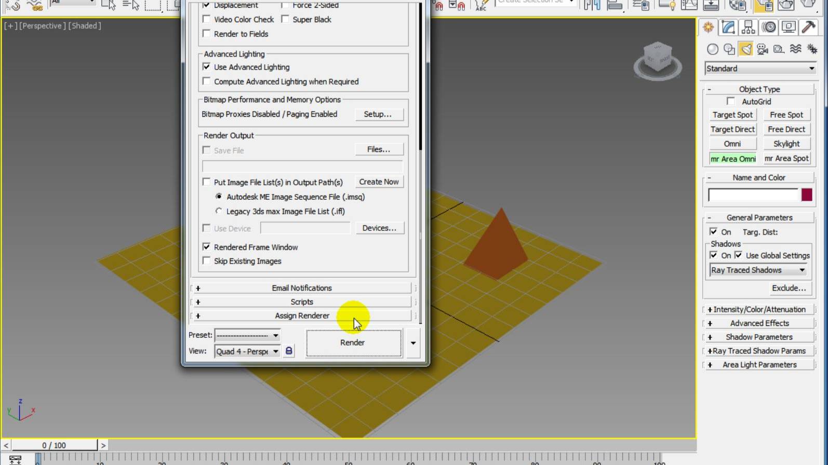The height and width of the screenshot is (465, 828).
Task: Select the Geometry category sphere icon
Action: (x=713, y=49)
